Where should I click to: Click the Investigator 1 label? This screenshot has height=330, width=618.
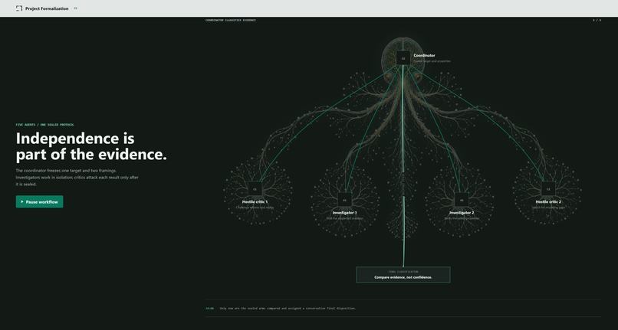coord(344,213)
